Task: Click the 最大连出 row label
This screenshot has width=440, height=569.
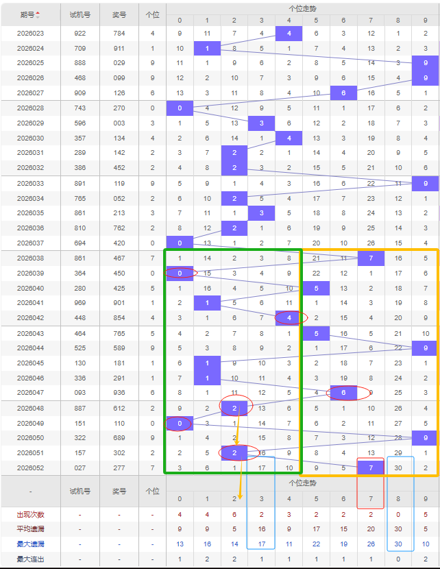Action: click(30, 559)
